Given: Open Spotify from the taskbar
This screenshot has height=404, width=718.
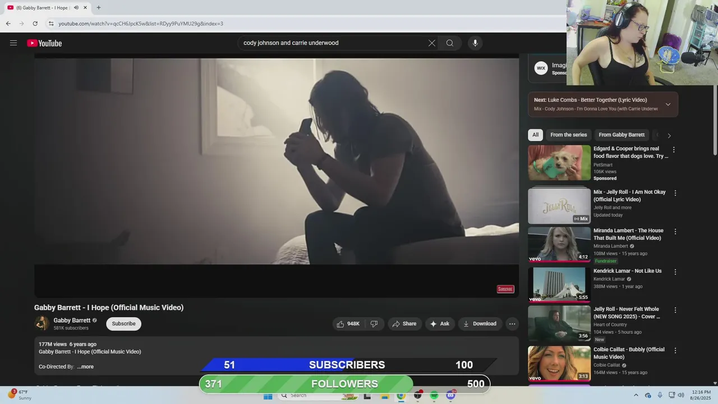Looking at the screenshot, I should point(434,396).
